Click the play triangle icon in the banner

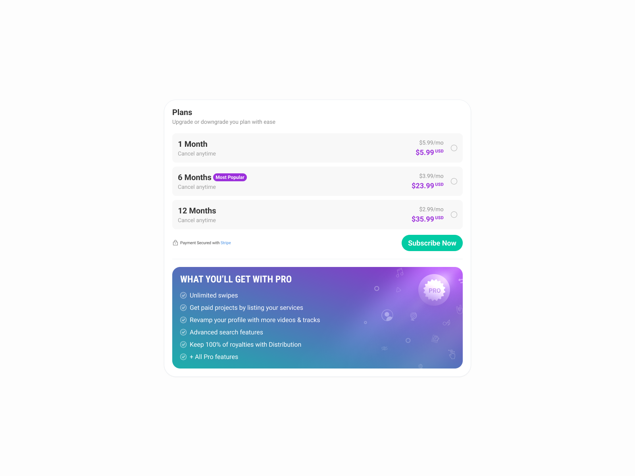click(x=398, y=290)
